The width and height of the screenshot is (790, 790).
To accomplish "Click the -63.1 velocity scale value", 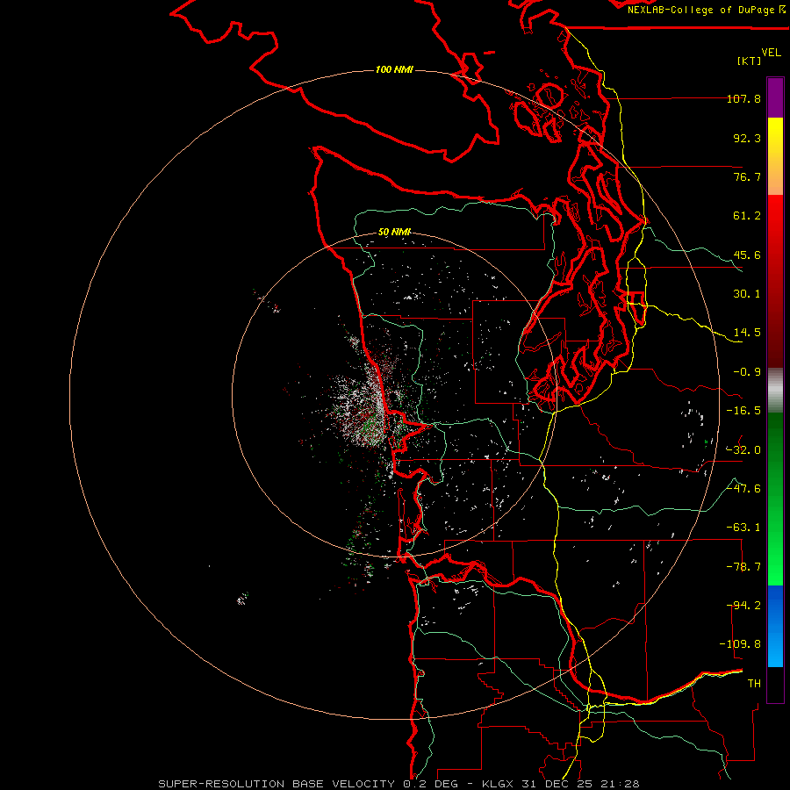I will tap(743, 528).
